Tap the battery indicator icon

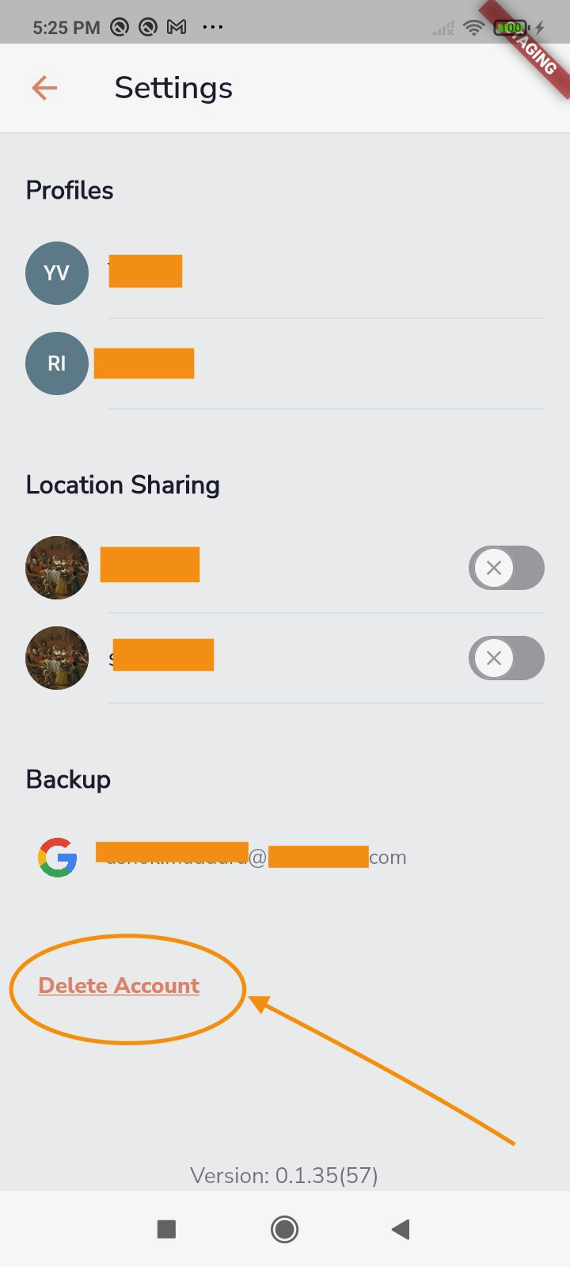point(511,28)
